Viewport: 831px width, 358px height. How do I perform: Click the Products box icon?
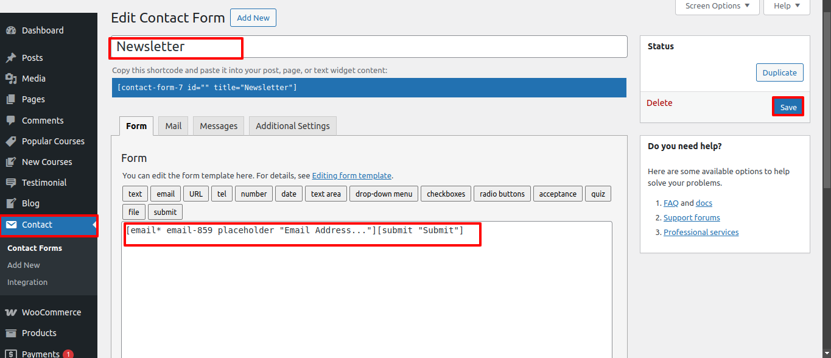click(11, 333)
